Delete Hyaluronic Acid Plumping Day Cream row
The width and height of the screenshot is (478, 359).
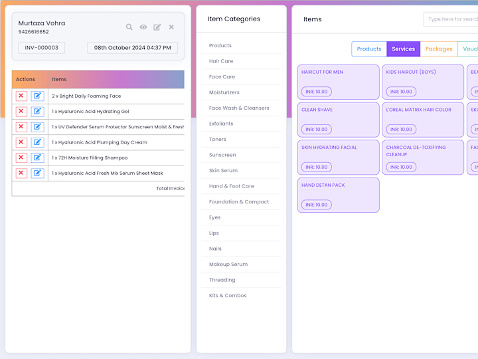[21, 142]
